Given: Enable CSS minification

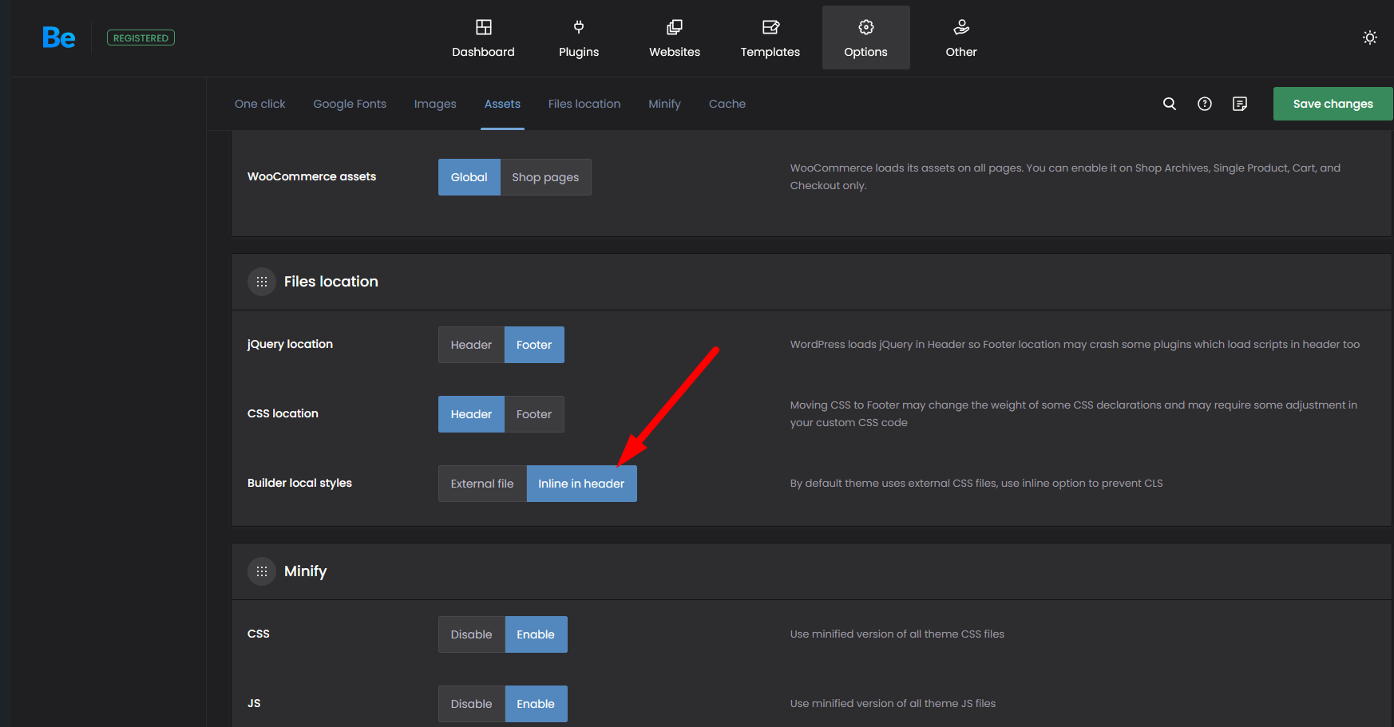Looking at the screenshot, I should [536, 634].
